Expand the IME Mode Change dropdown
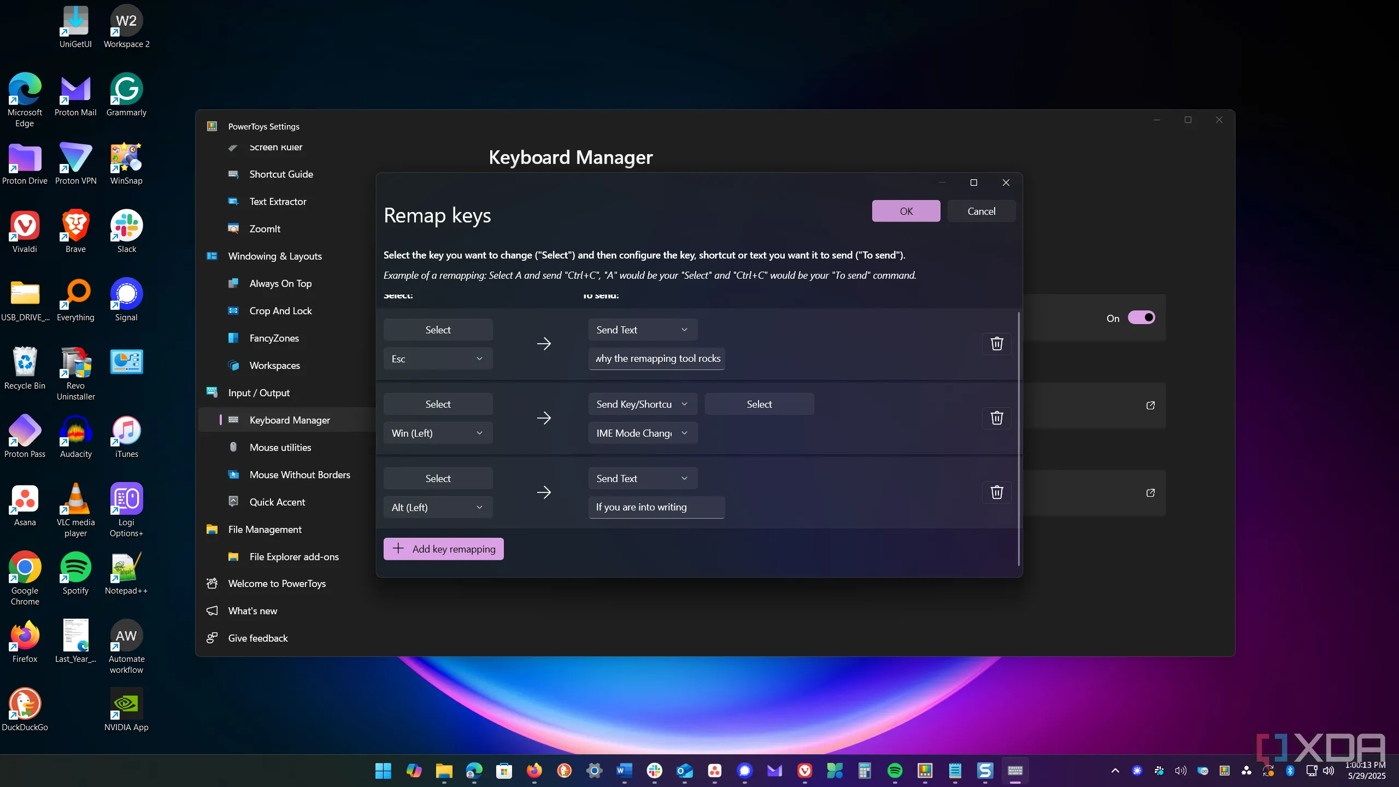Viewport: 1399px width, 787px height. click(642, 433)
